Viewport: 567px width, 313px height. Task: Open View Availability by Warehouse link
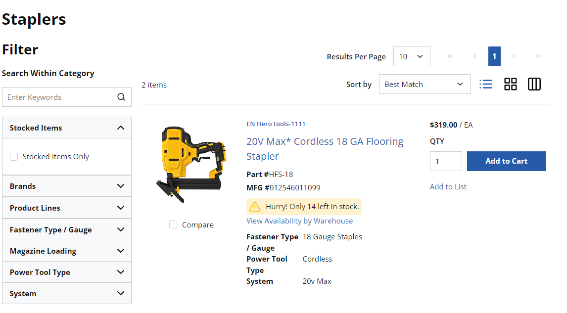coord(299,221)
